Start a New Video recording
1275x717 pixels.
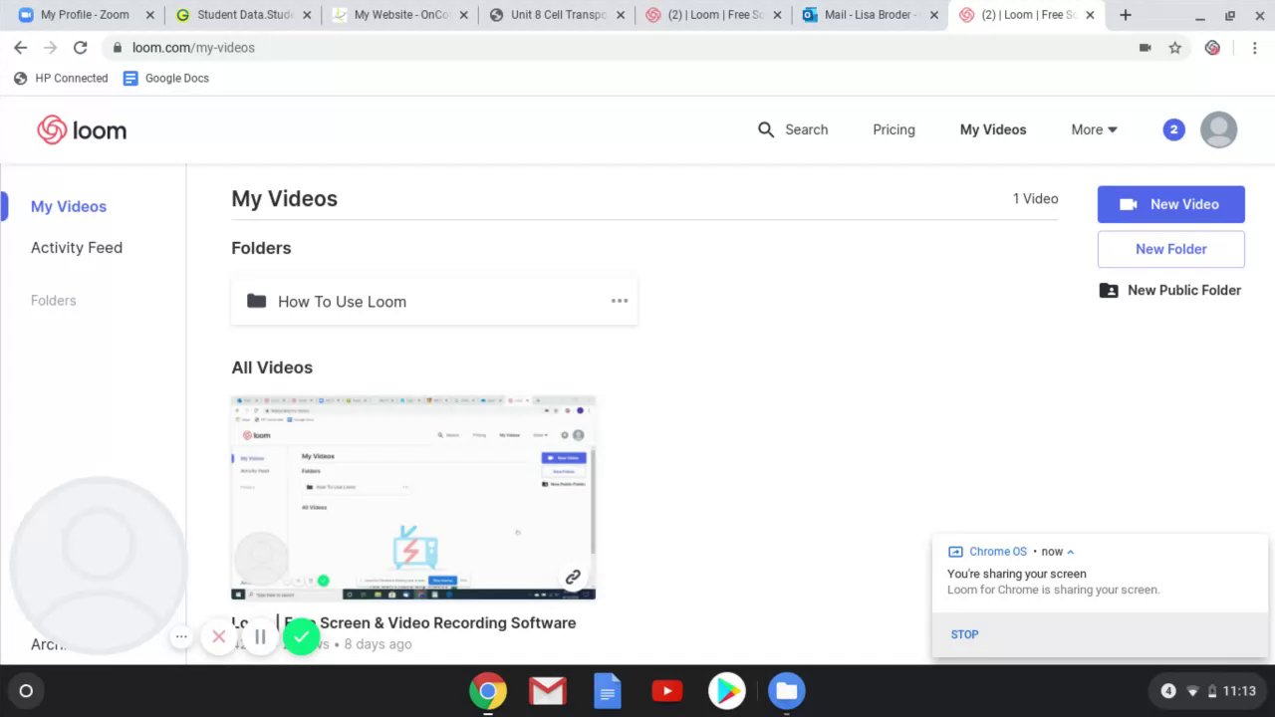click(1171, 204)
